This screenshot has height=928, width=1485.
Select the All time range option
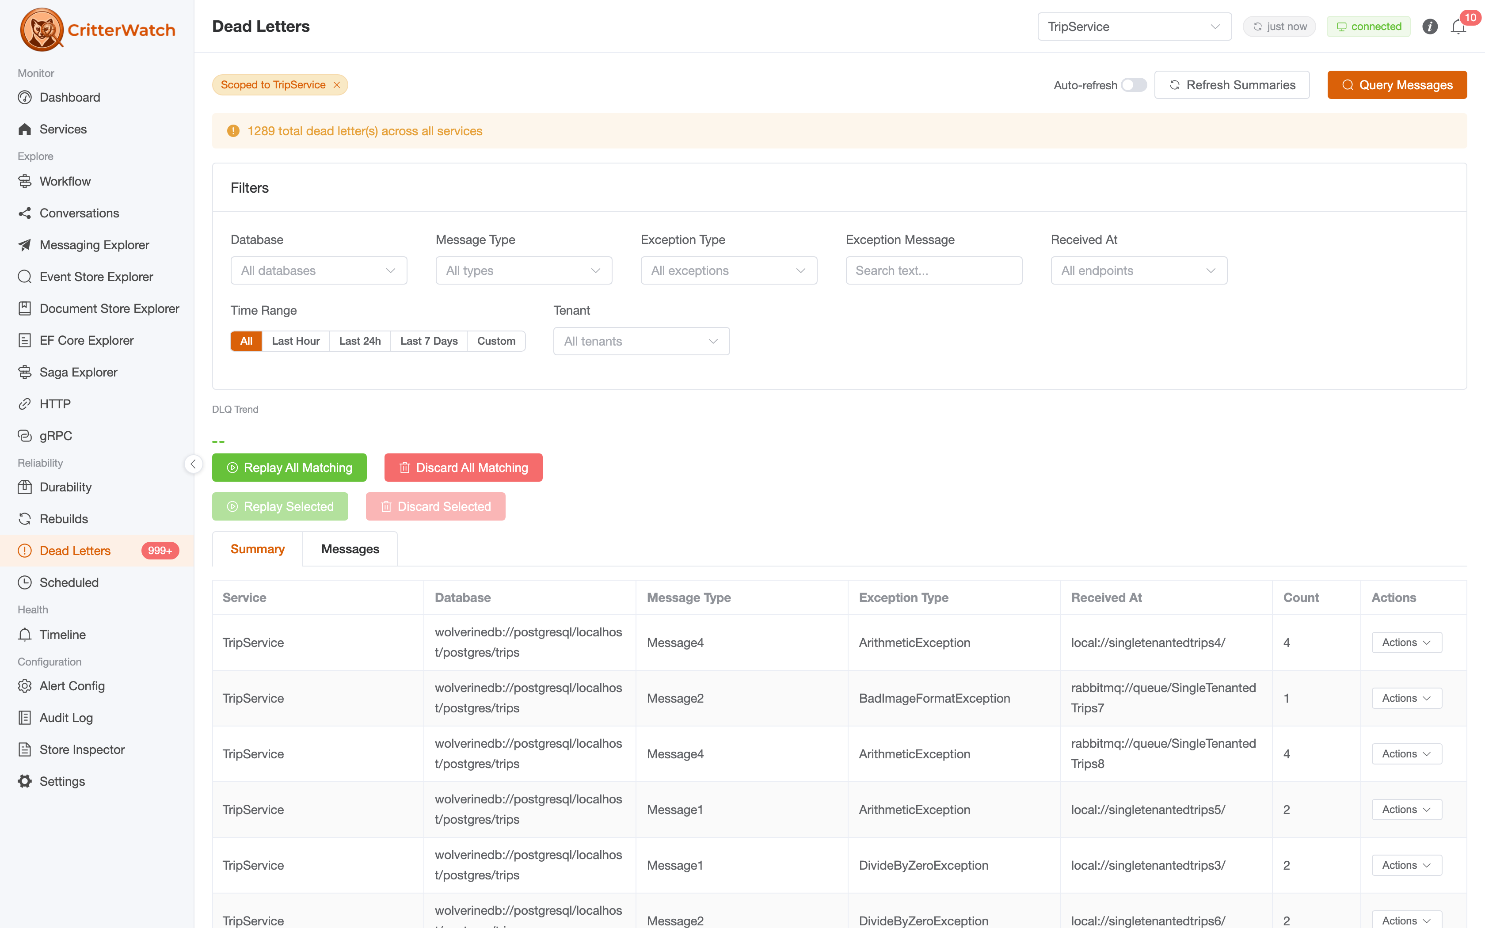pyautogui.click(x=246, y=341)
